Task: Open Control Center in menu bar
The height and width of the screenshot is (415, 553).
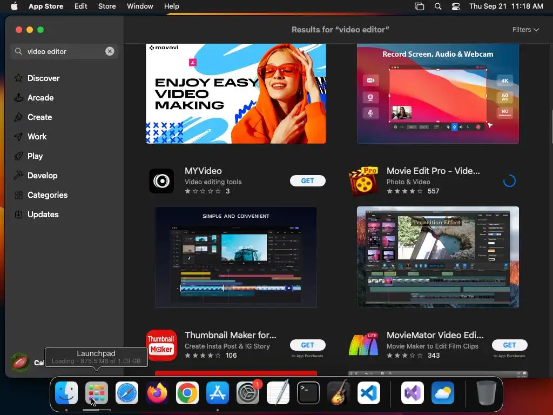Action: pos(456,6)
